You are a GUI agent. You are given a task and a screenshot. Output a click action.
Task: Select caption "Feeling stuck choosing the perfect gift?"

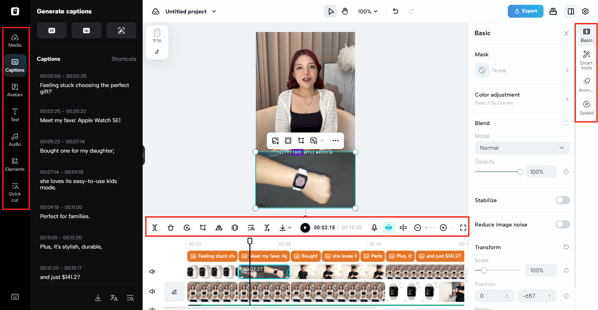(x=84, y=88)
